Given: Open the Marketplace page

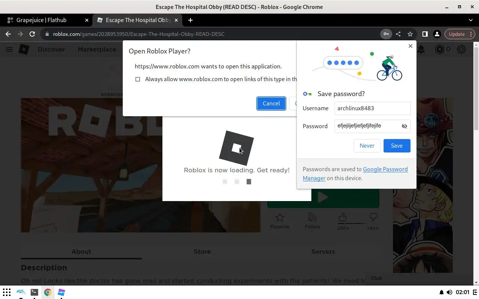Looking at the screenshot, I should (x=97, y=49).
